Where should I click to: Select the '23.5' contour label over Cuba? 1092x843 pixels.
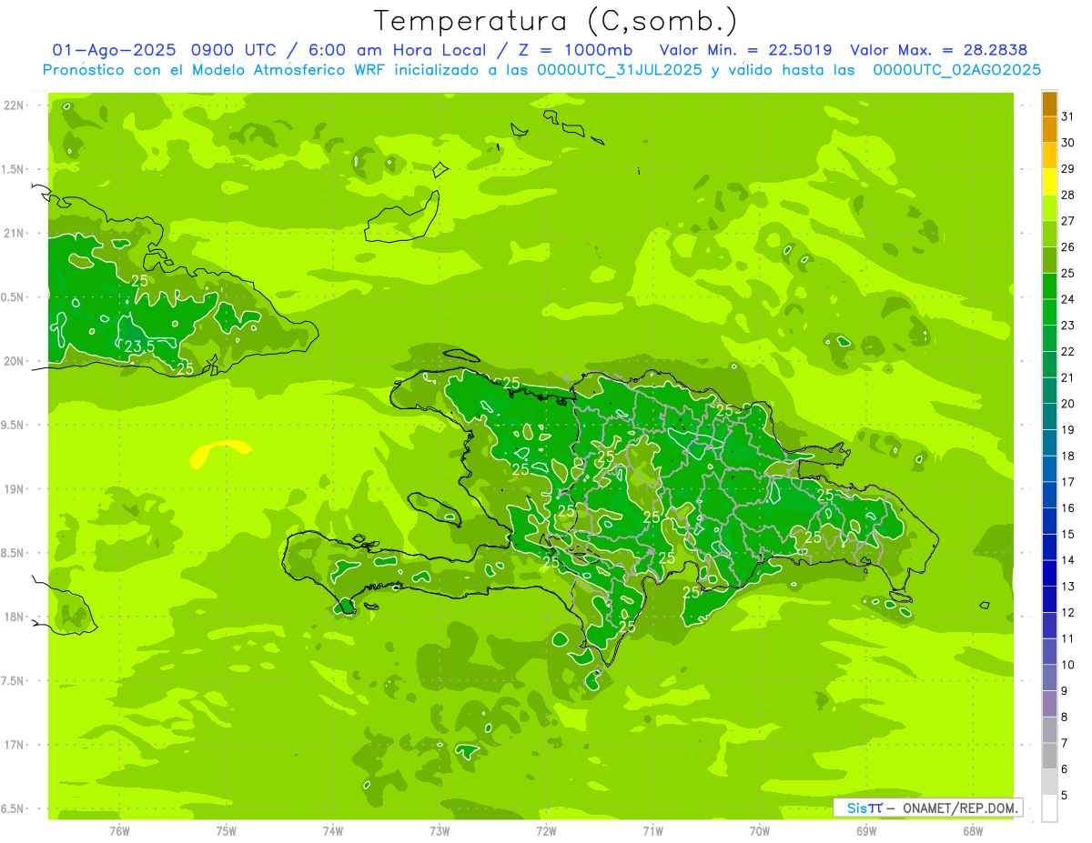[x=139, y=346]
